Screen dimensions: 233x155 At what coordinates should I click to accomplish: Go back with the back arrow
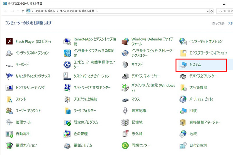pos(6,11)
